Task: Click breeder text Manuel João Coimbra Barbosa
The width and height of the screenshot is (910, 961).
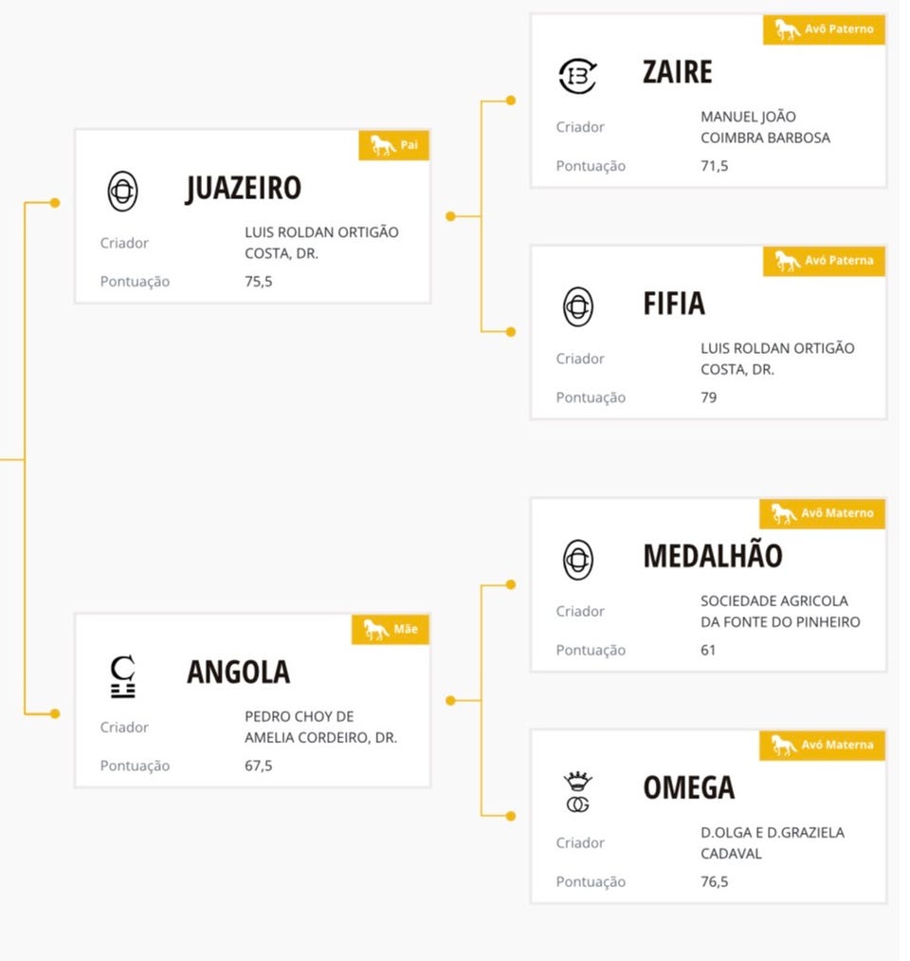Action: pyautogui.click(x=764, y=127)
